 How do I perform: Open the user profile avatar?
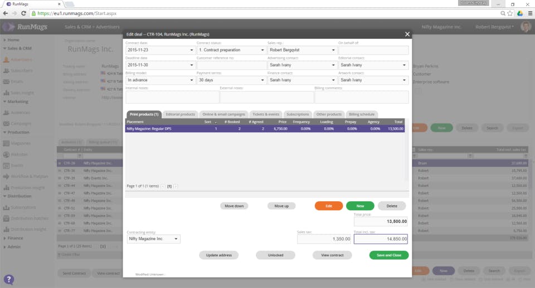[526, 27]
